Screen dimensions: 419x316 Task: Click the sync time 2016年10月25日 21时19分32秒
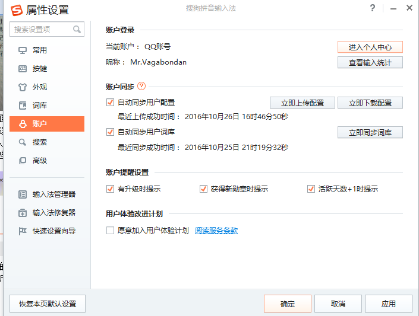pos(237,148)
